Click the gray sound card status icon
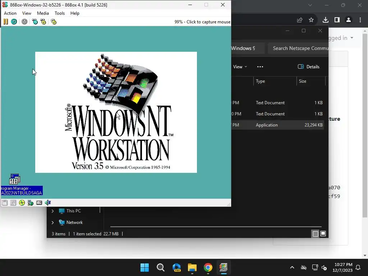 pyautogui.click(x=39, y=203)
